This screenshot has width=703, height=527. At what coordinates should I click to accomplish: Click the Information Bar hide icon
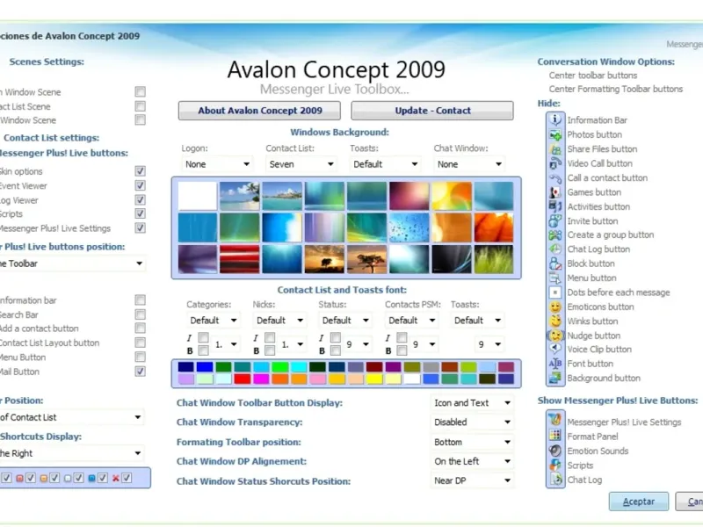pyautogui.click(x=555, y=119)
